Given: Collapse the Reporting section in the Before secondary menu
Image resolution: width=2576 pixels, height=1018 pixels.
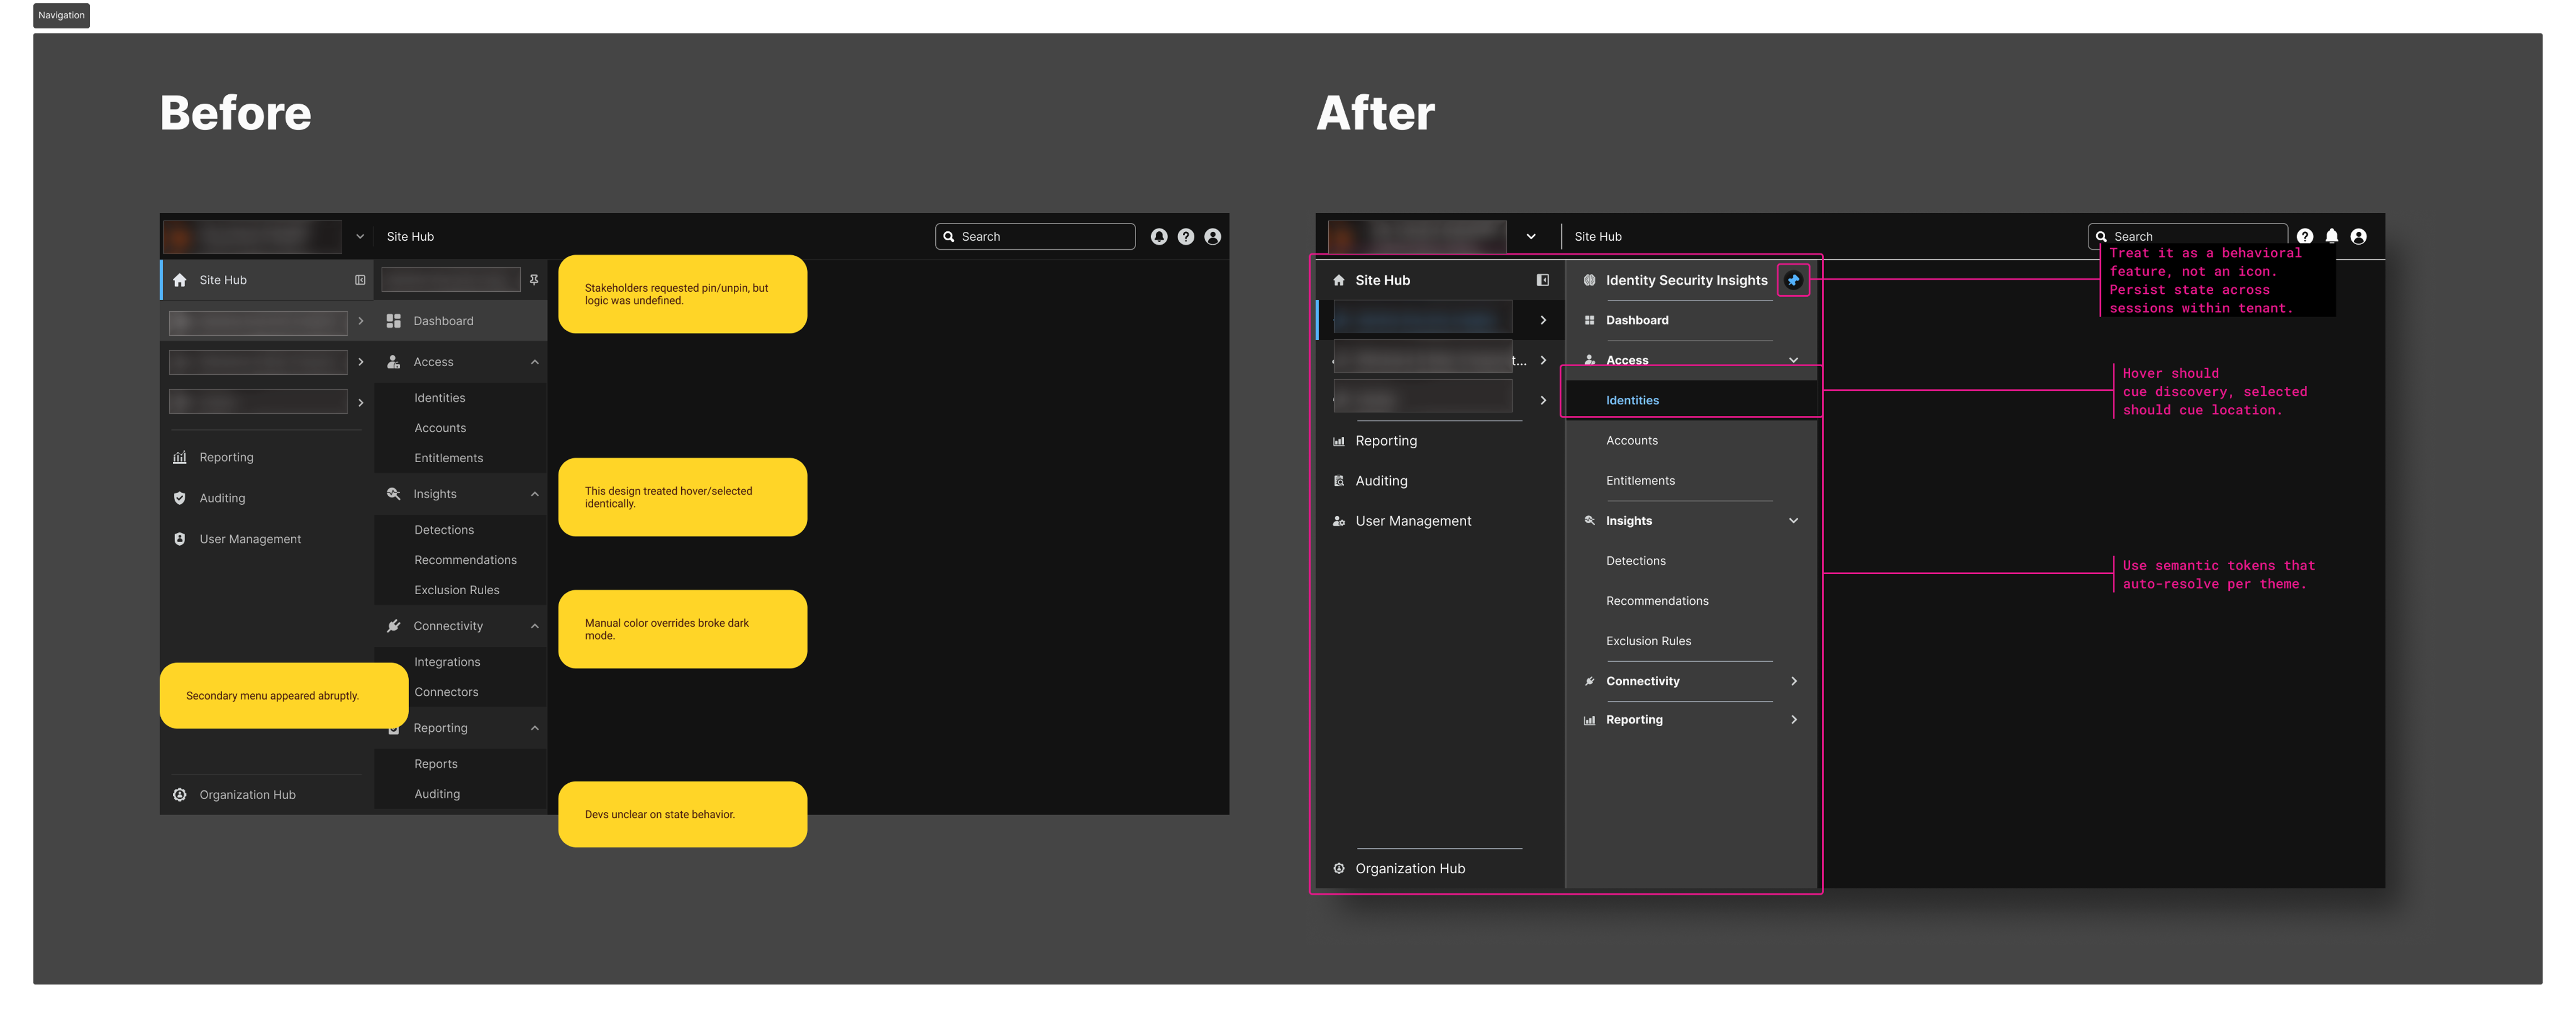Looking at the screenshot, I should click(x=535, y=728).
